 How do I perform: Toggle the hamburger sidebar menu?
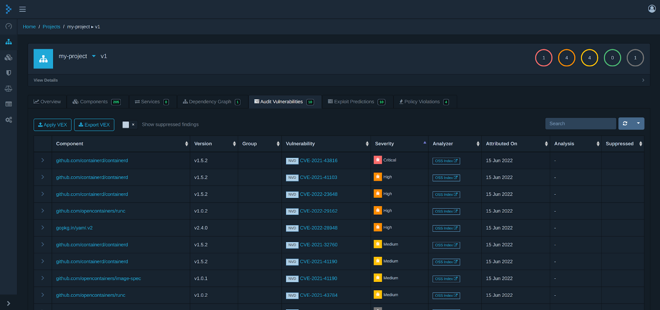23,9
